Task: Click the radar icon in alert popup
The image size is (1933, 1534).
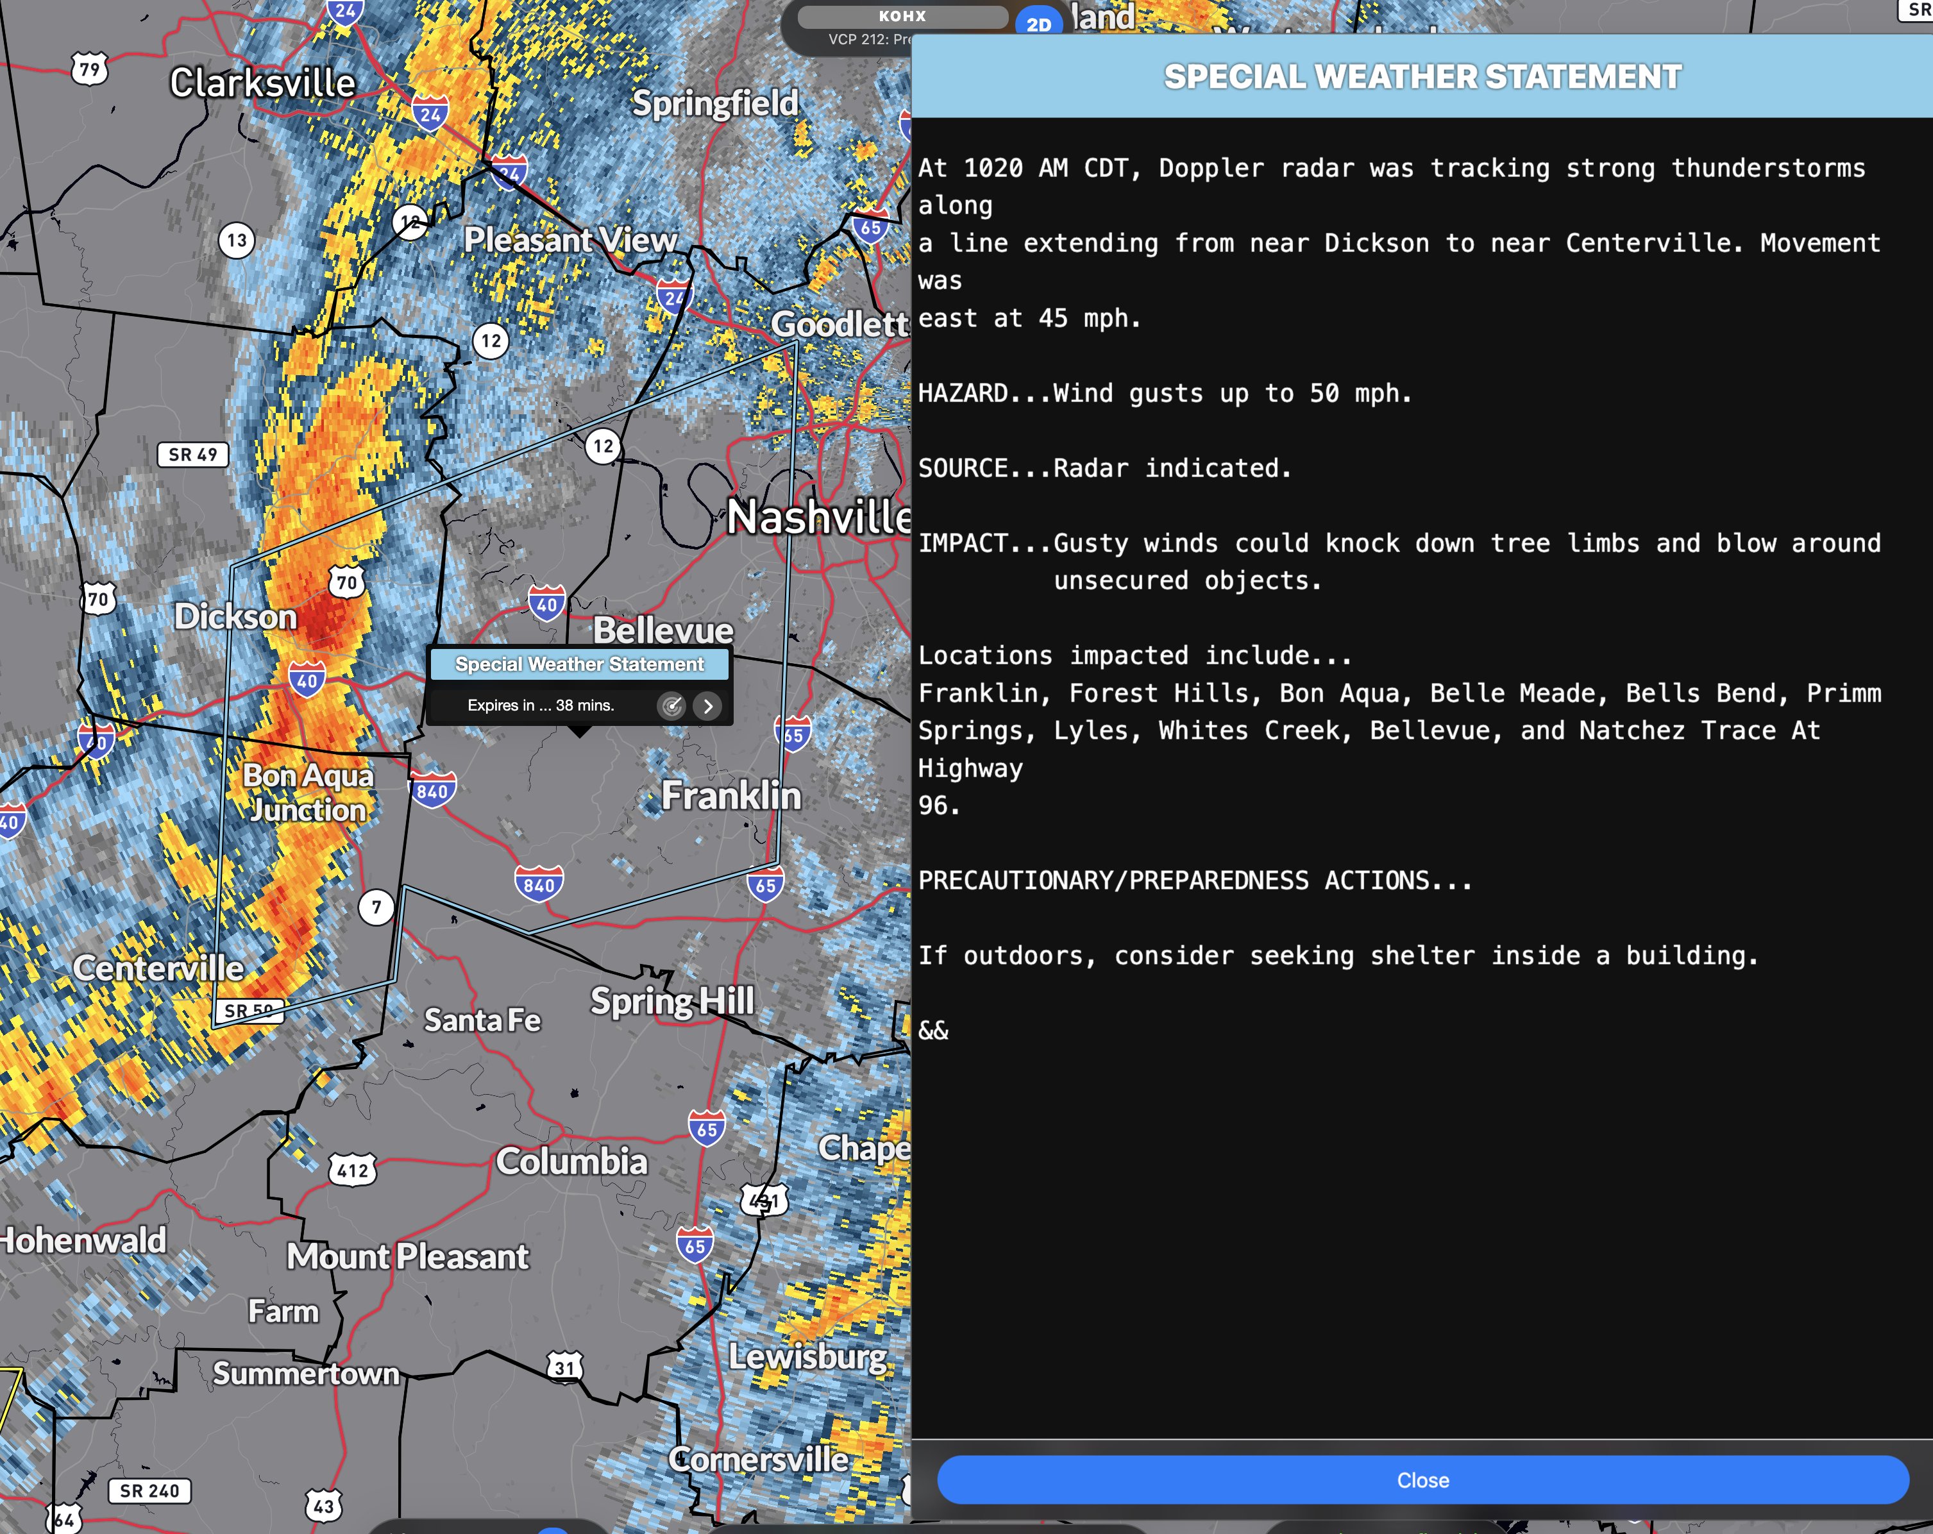Action: 671,705
